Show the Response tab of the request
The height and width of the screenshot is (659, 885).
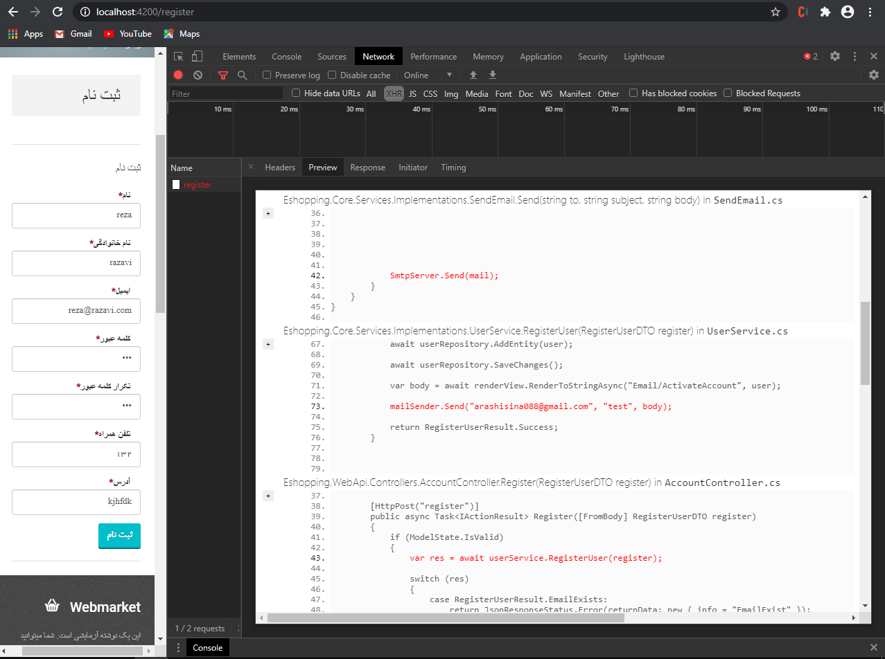pos(367,168)
